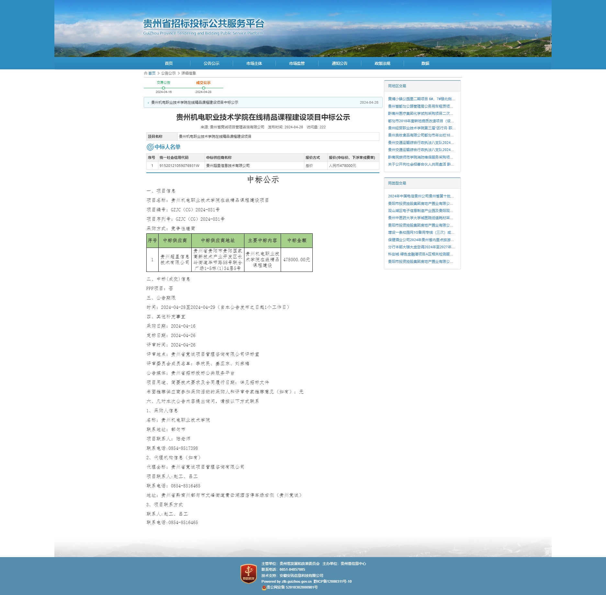Open 贵州中医药大学大学城医院 link
This screenshot has height=595, width=606.
421,218
